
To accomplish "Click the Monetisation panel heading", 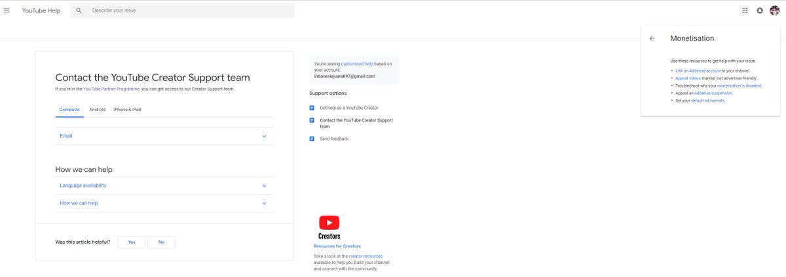I will tap(692, 39).
